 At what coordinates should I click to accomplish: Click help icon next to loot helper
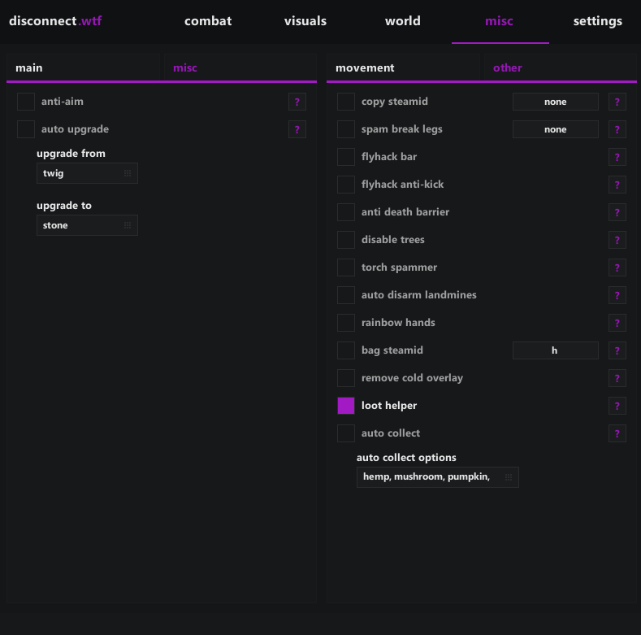coord(617,406)
